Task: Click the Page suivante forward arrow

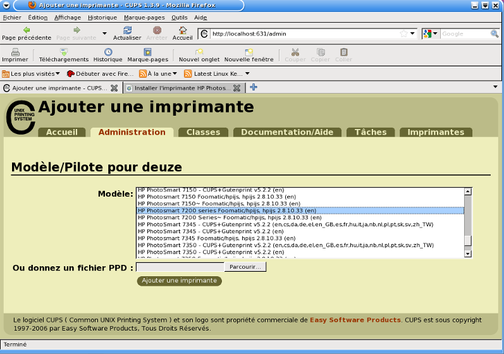Action: point(77,30)
